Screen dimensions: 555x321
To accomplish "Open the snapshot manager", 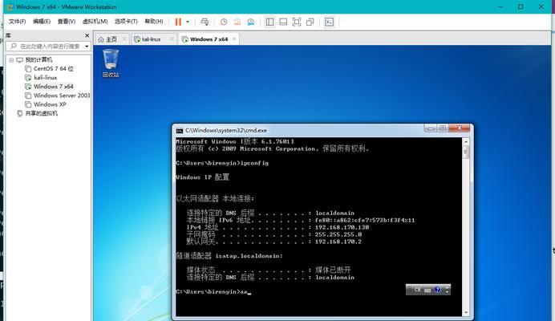I will 251,22.
